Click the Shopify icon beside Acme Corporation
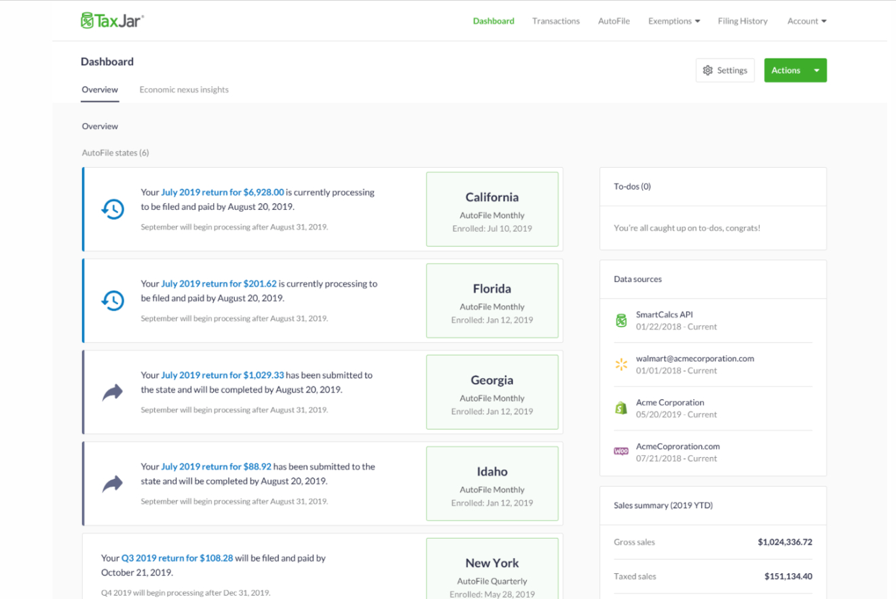The width and height of the screenshot is (896, 599). 620,407
